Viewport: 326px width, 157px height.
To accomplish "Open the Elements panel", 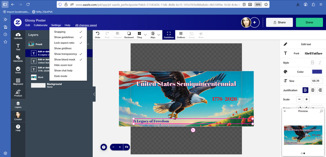I will 18,59.
